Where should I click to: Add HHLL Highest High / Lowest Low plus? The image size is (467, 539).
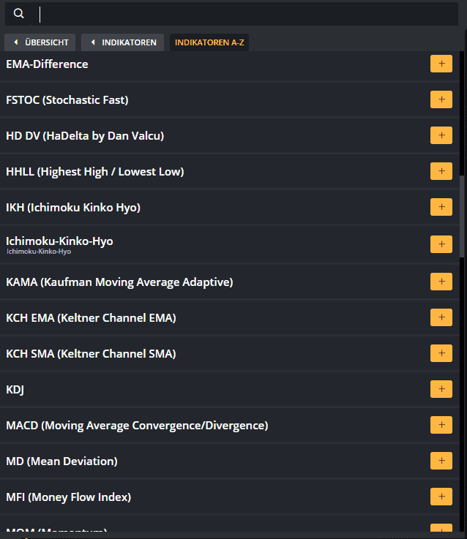pyautogui.click(x=441, y=171)
